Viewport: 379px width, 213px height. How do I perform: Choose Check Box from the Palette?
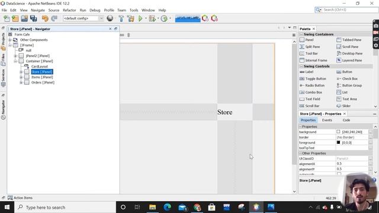350,79
